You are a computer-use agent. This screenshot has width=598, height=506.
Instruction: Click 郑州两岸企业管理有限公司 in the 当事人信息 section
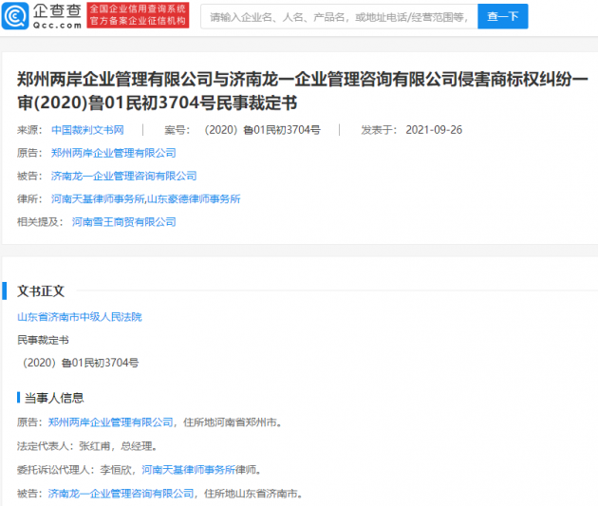coord(110,422)
